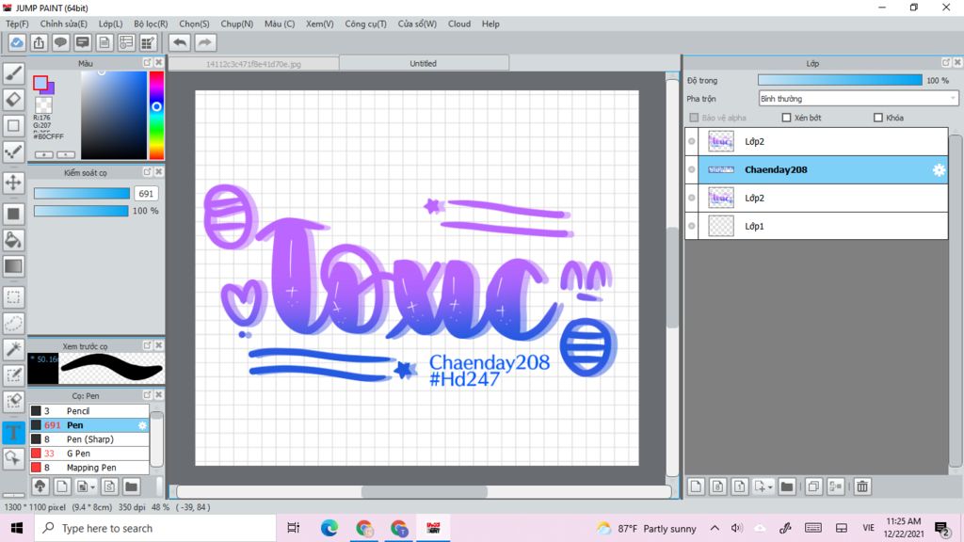This screenshot has height=542, width=964.
Task: Hide the Lớp2 layer below Chaenday208
Action: pos(692,198)
